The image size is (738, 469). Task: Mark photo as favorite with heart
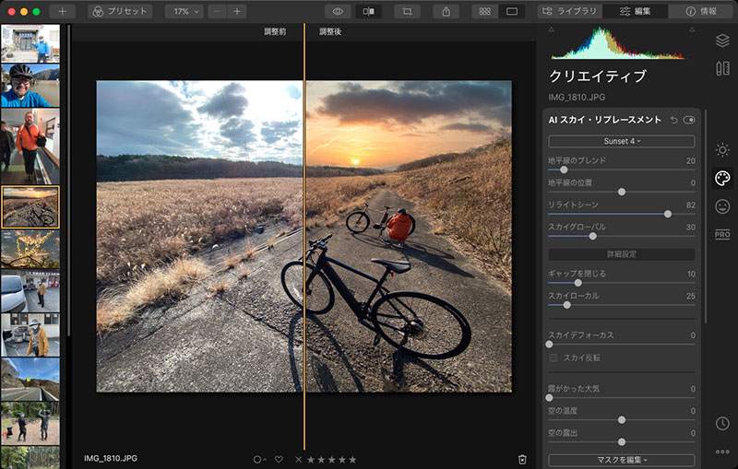(279, 460)
